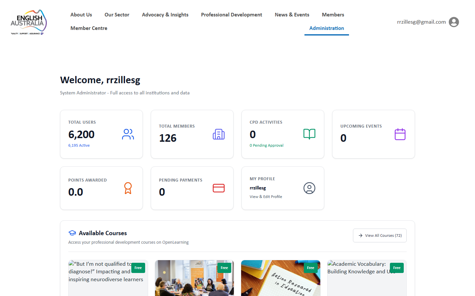Open the About Us menu
The image size is (475, 296).
pyautogui.click(x=81, y=15)
